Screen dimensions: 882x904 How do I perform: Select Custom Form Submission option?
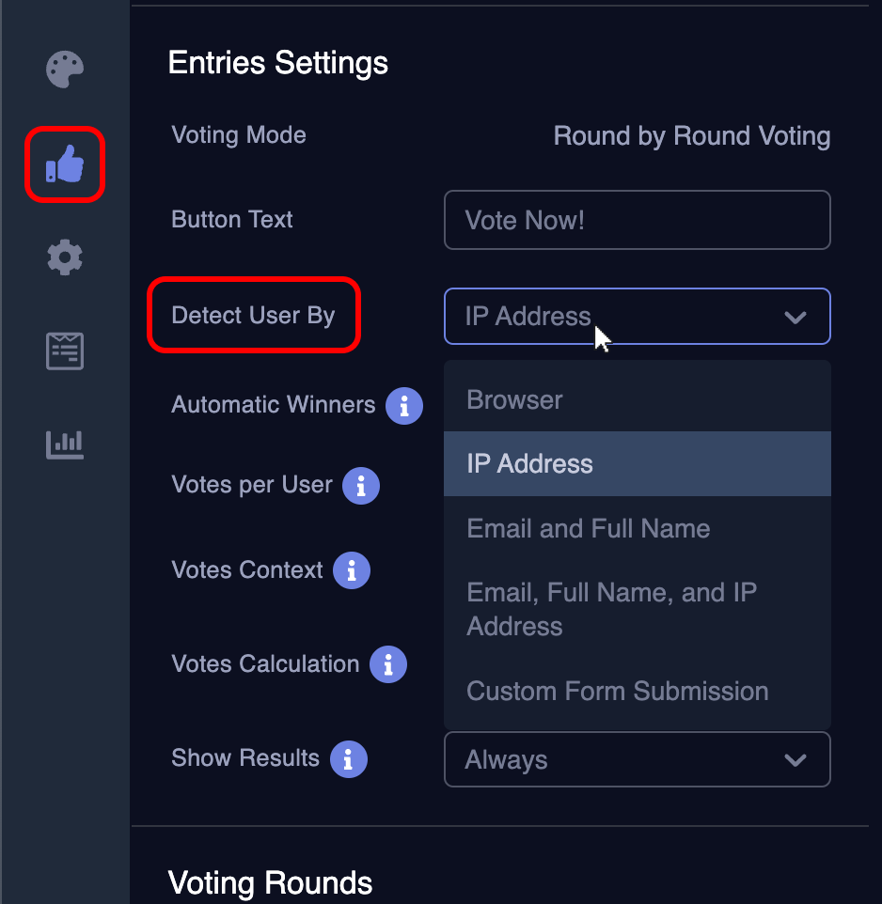(617, 691)
